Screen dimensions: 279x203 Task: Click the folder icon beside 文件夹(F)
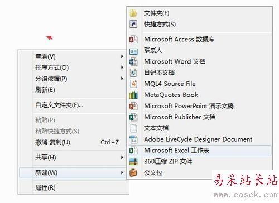coord(133,13)
